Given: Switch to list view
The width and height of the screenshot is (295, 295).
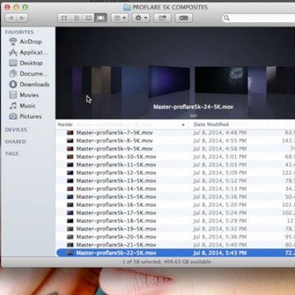Looking at the screenshot, I should point(76,18).
